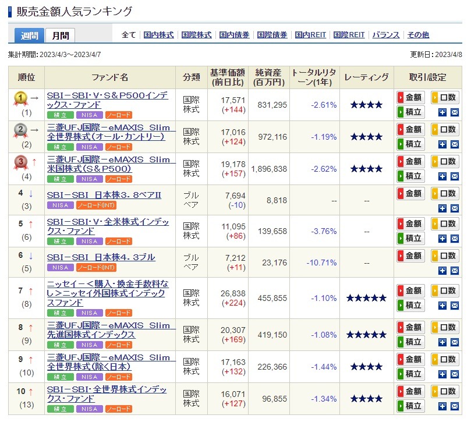Click 金額 button for オール・カントリー fund
471x422 pixels.
point(410,129)
